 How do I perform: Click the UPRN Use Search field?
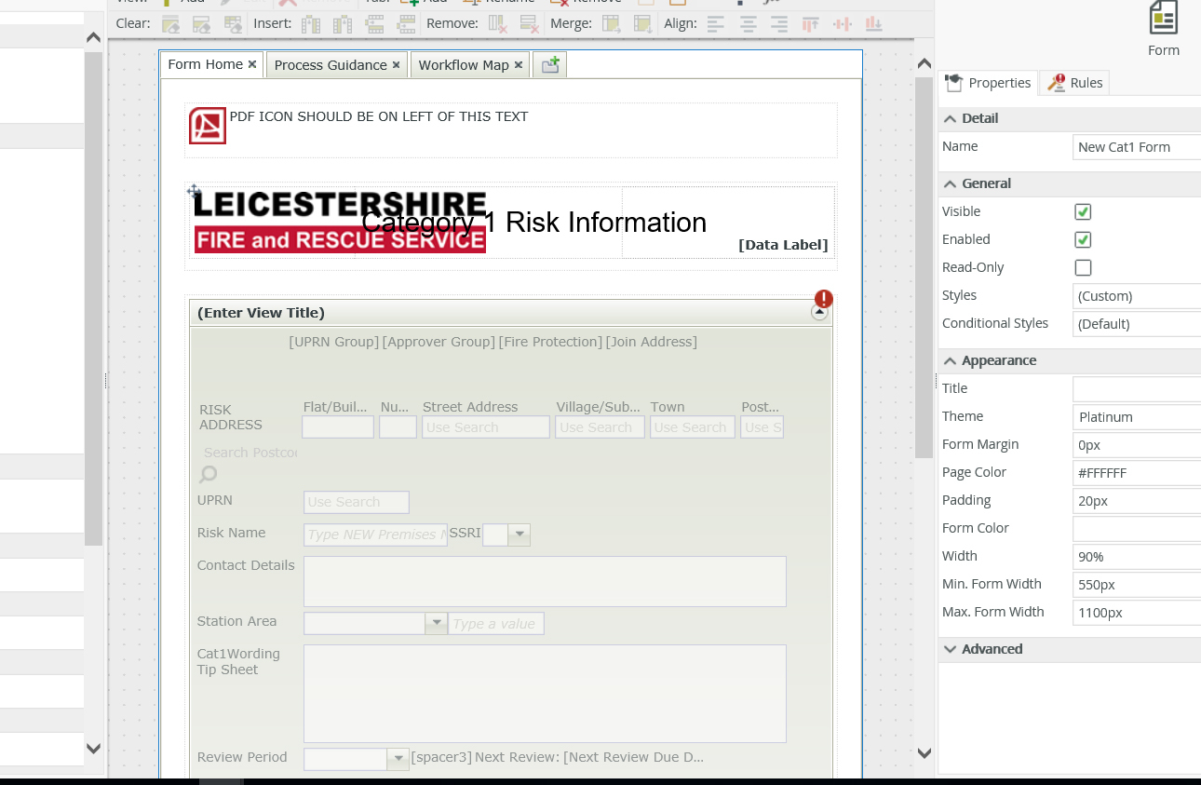coord(357,502)
